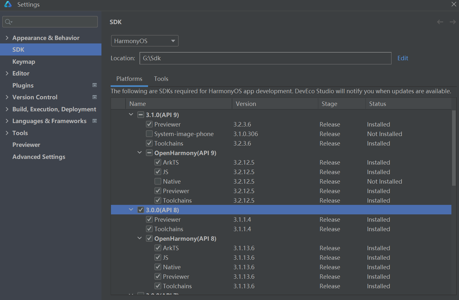Expand the Appearance & Behavior section
The height and width of the screenshot is (300, 459).
(x=7, y=38)
